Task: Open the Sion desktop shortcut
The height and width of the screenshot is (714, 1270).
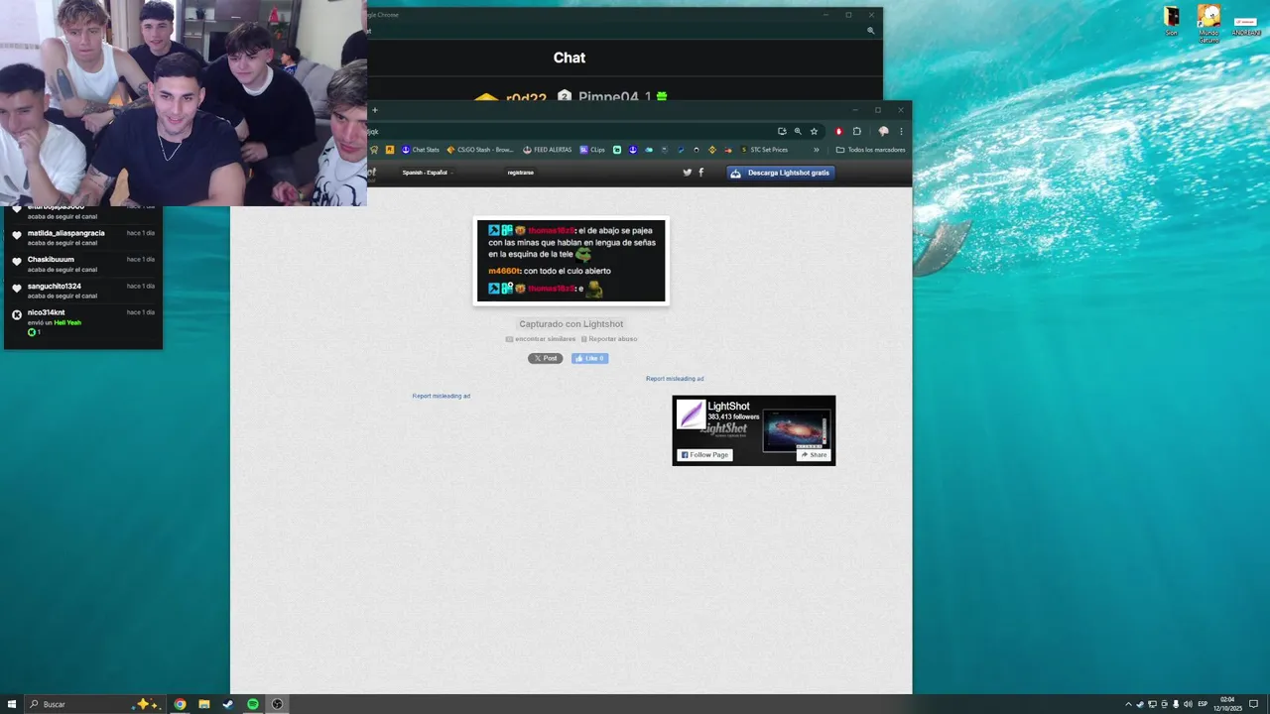Action: tap(1172, 21)
